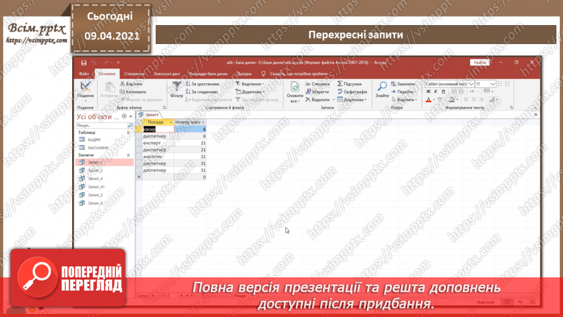This screenshot has width=563, height=317.
Task: Delete the record with Видалити
Action: 317,100
